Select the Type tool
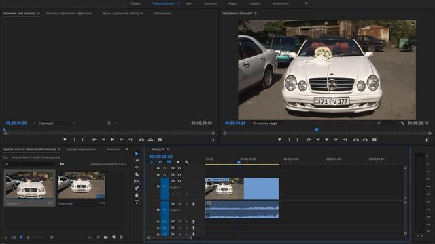This screenshot has height=244, width=435. pyautogui.click(x=137, y=202)
